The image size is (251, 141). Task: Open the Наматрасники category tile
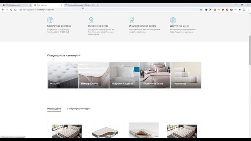point(93,75)
